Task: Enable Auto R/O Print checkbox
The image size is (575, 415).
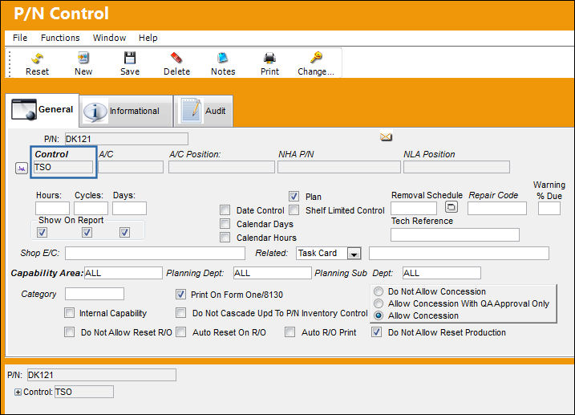Action: 290,332
